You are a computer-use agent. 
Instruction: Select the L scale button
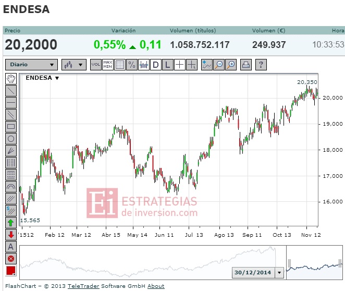pos(168,65)
